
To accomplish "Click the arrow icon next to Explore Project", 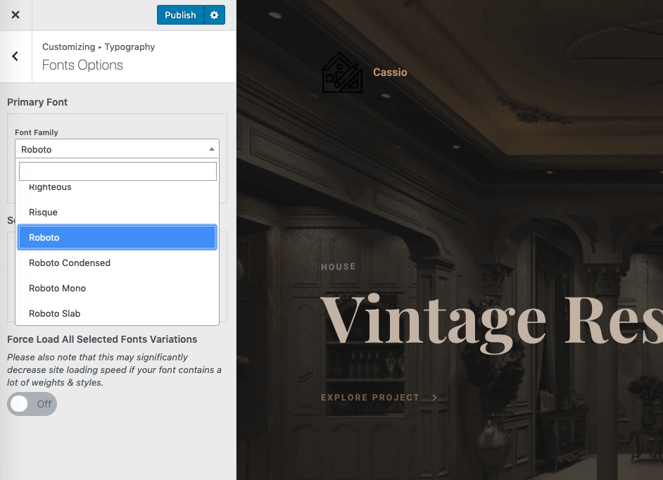I will 434,398.
